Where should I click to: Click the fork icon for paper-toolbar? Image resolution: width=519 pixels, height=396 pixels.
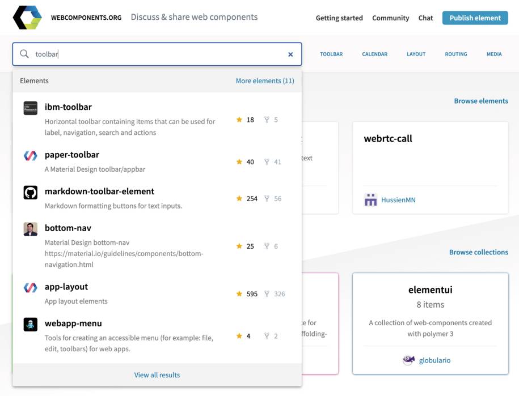click(x=267, y=161)
